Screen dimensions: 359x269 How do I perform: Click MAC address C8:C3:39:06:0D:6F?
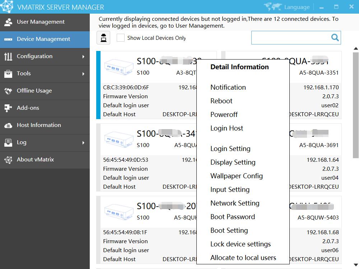point(126,88)
